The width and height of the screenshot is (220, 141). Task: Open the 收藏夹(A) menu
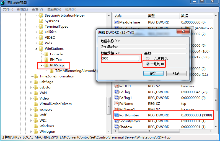pyautogui.click(x=54, y=9)
